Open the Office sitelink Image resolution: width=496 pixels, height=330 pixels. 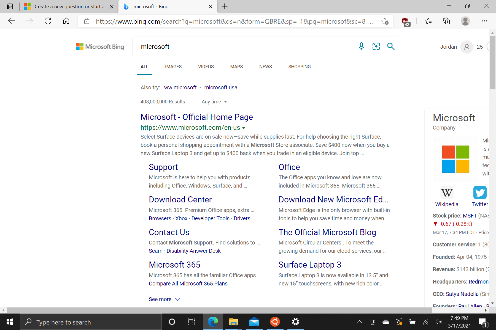[289, 167]
